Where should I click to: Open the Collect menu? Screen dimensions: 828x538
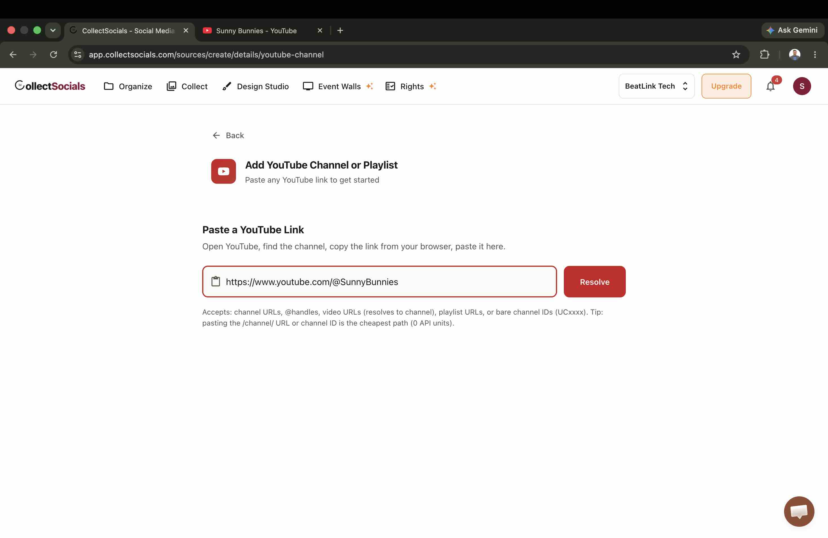pyautogui.click(x=187, y=86)
